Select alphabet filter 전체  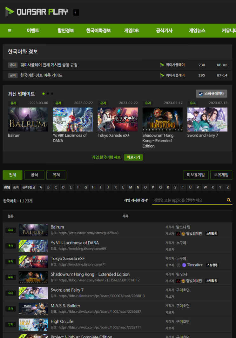point(7,187)
